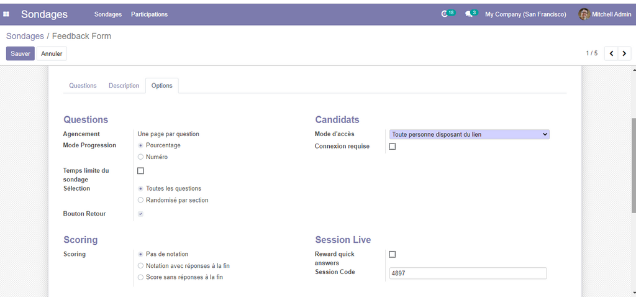Click the Session Code input field
The image size is (636, 297).
click(x=468, y=273)
